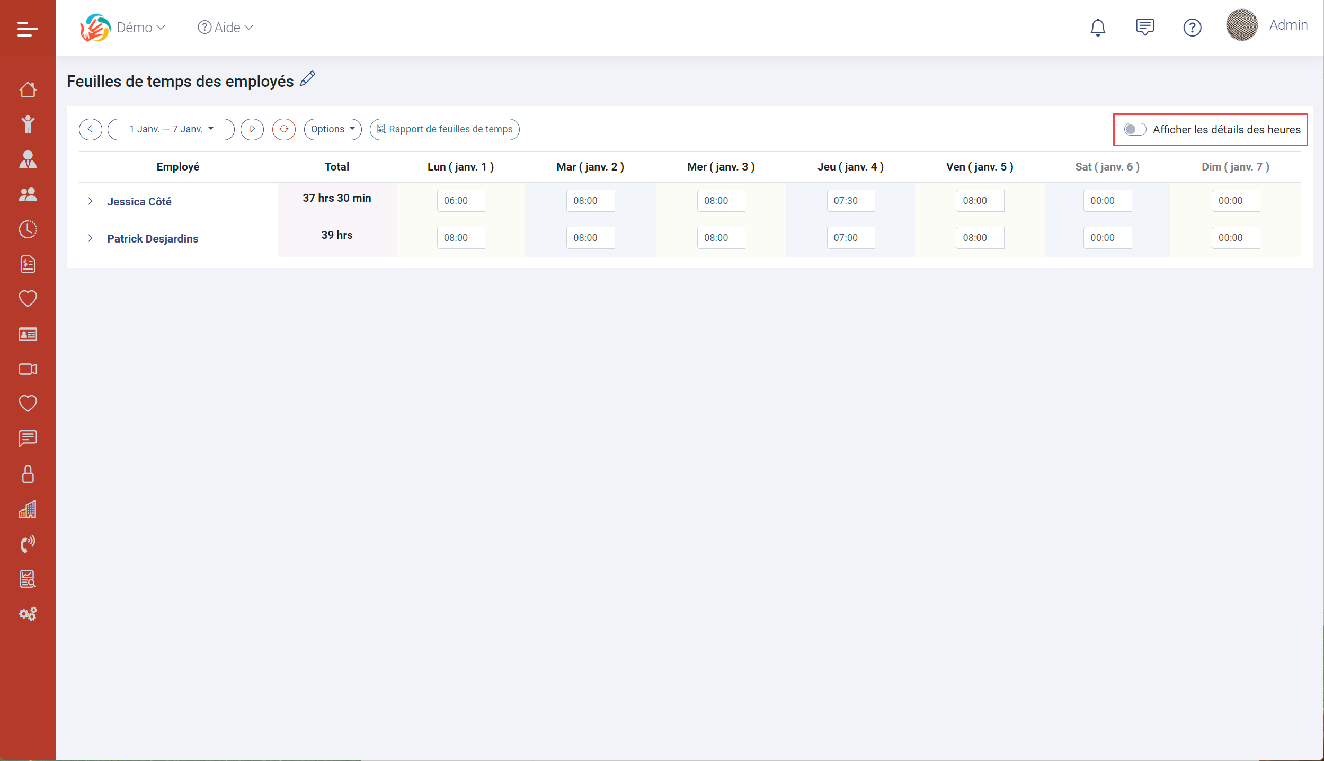The height and width of the screenshot is (761, 1324).
Task: Expand Patrick Desjardins' row
Action: click(x=90, y=238)
